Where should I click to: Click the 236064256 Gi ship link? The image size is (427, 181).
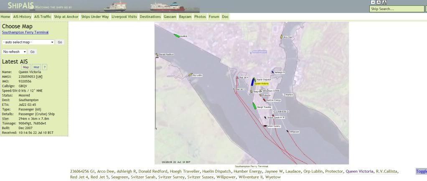82,171
